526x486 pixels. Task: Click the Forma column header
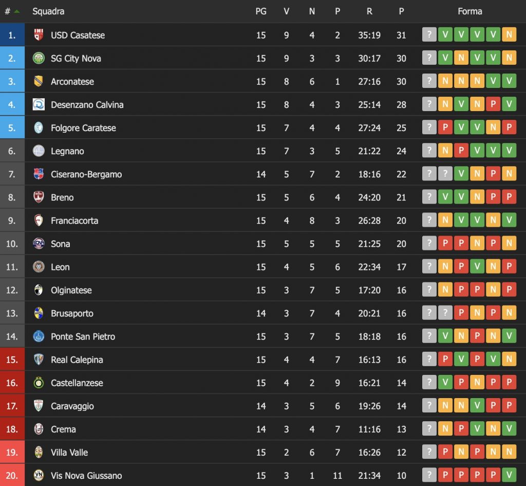(x=469, y=11)
